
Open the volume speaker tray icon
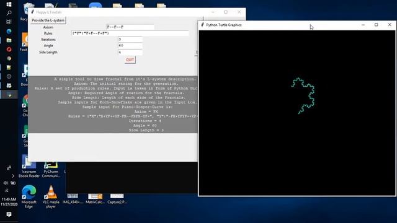[x=6, y=183]
